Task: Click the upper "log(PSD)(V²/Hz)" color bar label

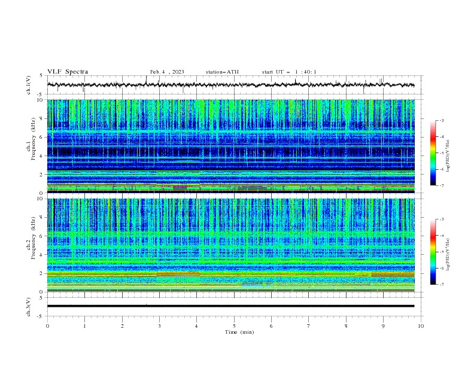Action: click(x=448, y=156)
